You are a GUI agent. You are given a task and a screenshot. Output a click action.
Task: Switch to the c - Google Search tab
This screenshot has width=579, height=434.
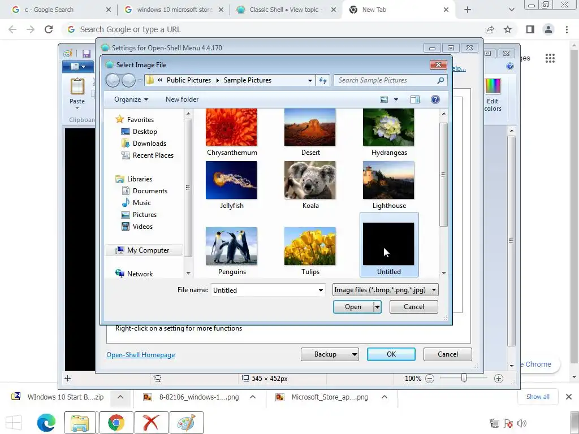(61, 10)
